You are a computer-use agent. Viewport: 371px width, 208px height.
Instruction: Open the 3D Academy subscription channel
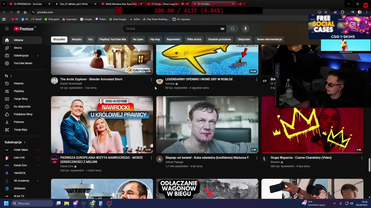coord(22,181)
